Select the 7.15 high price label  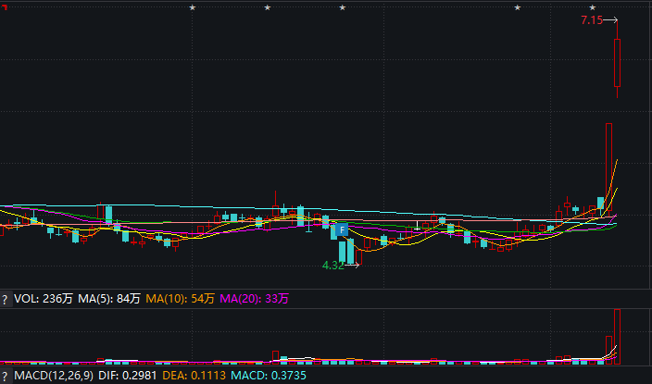592,20
